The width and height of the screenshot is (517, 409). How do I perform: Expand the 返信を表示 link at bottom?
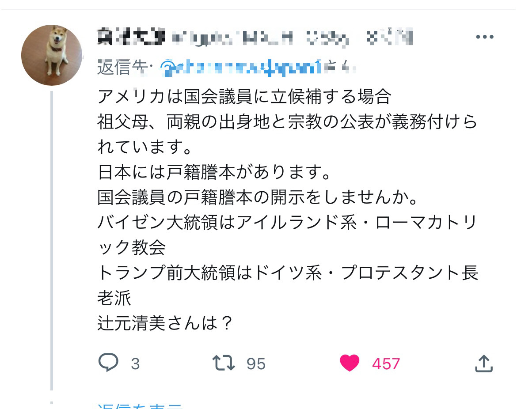click(140, 406)
